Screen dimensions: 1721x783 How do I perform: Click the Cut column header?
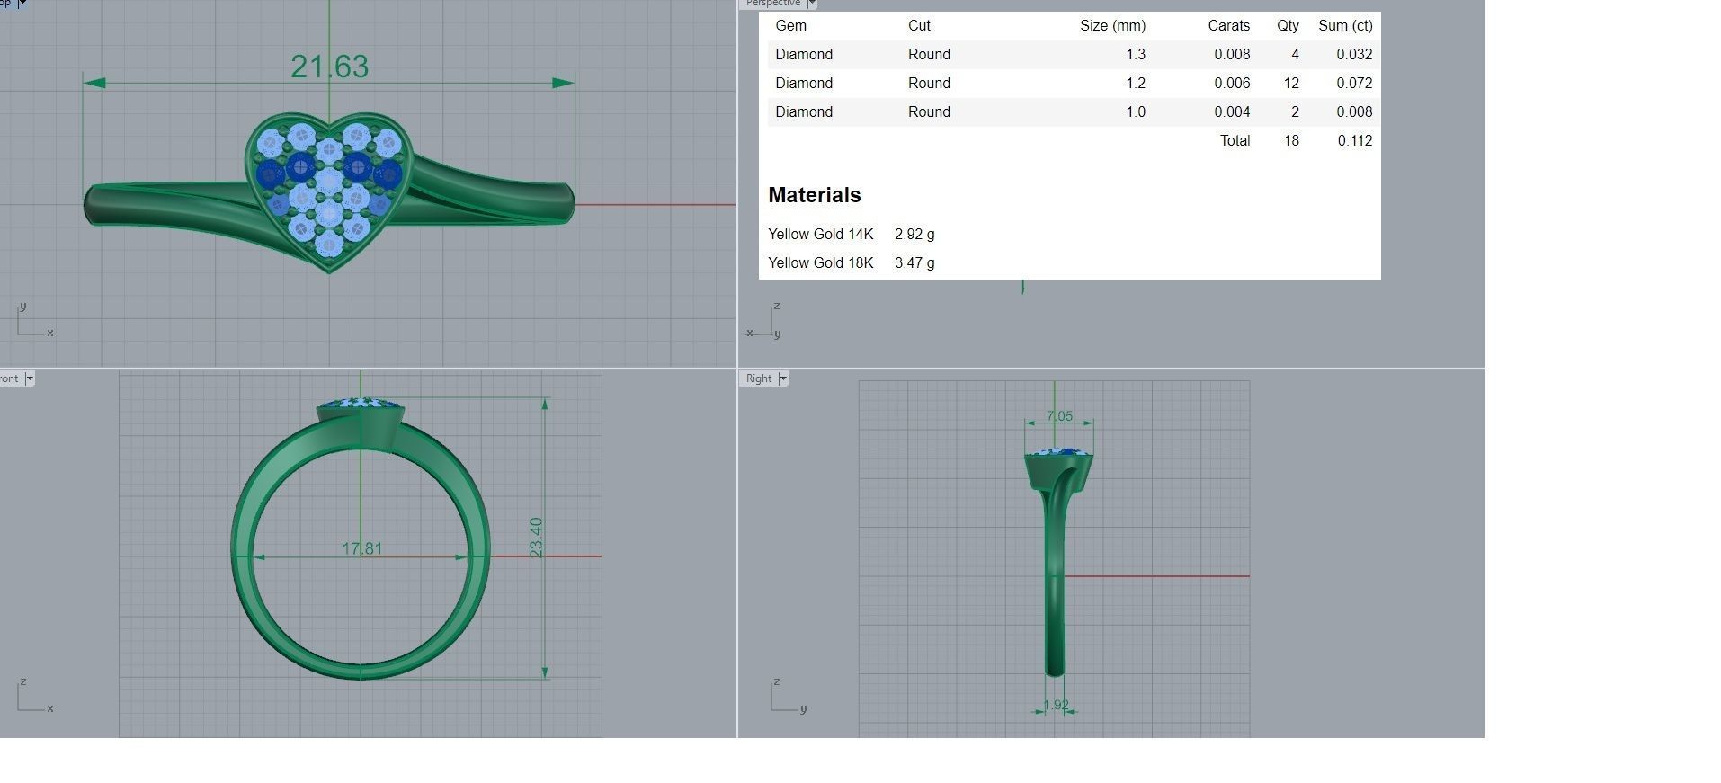click(919, 26)
